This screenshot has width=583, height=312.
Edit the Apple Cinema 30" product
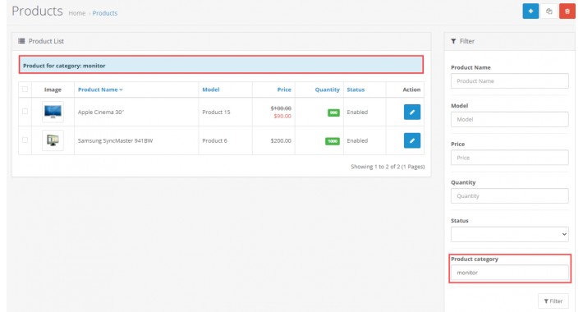(x=412, y=112)
